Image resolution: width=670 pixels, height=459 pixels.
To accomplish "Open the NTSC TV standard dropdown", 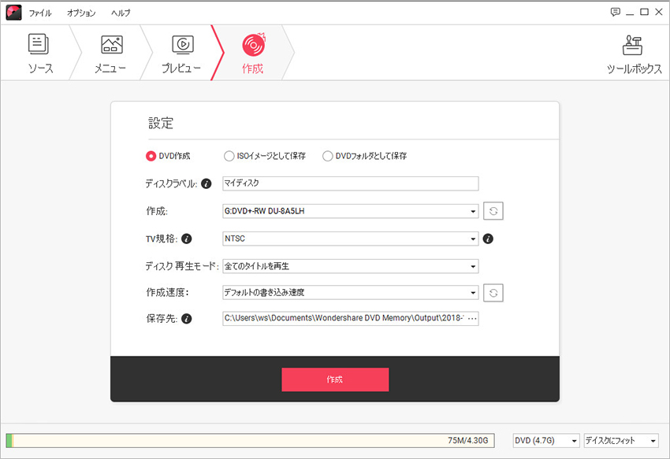I will [x=351, y=239].
